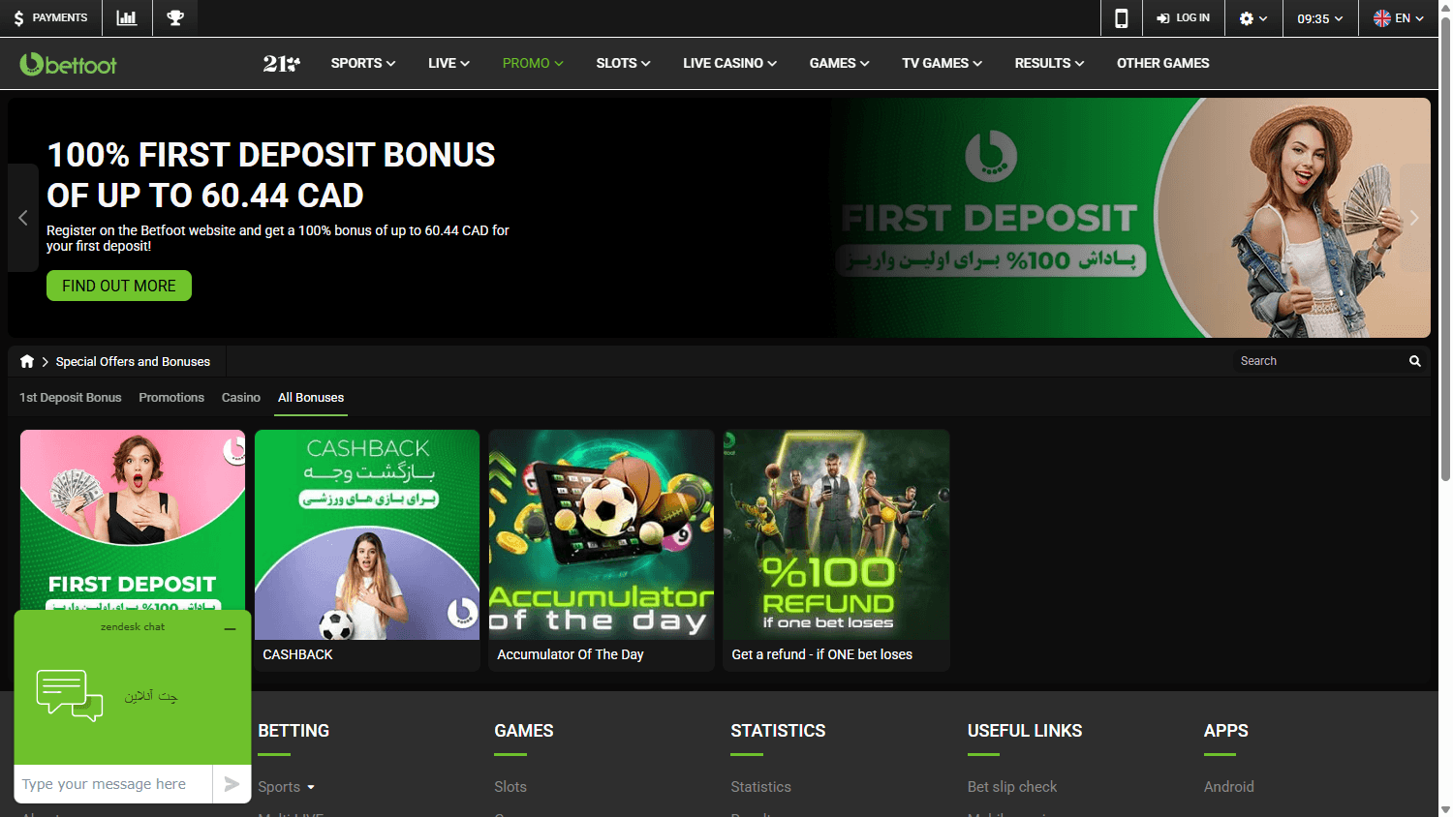Minimize the zendesk chat widget

pos(231,628)
